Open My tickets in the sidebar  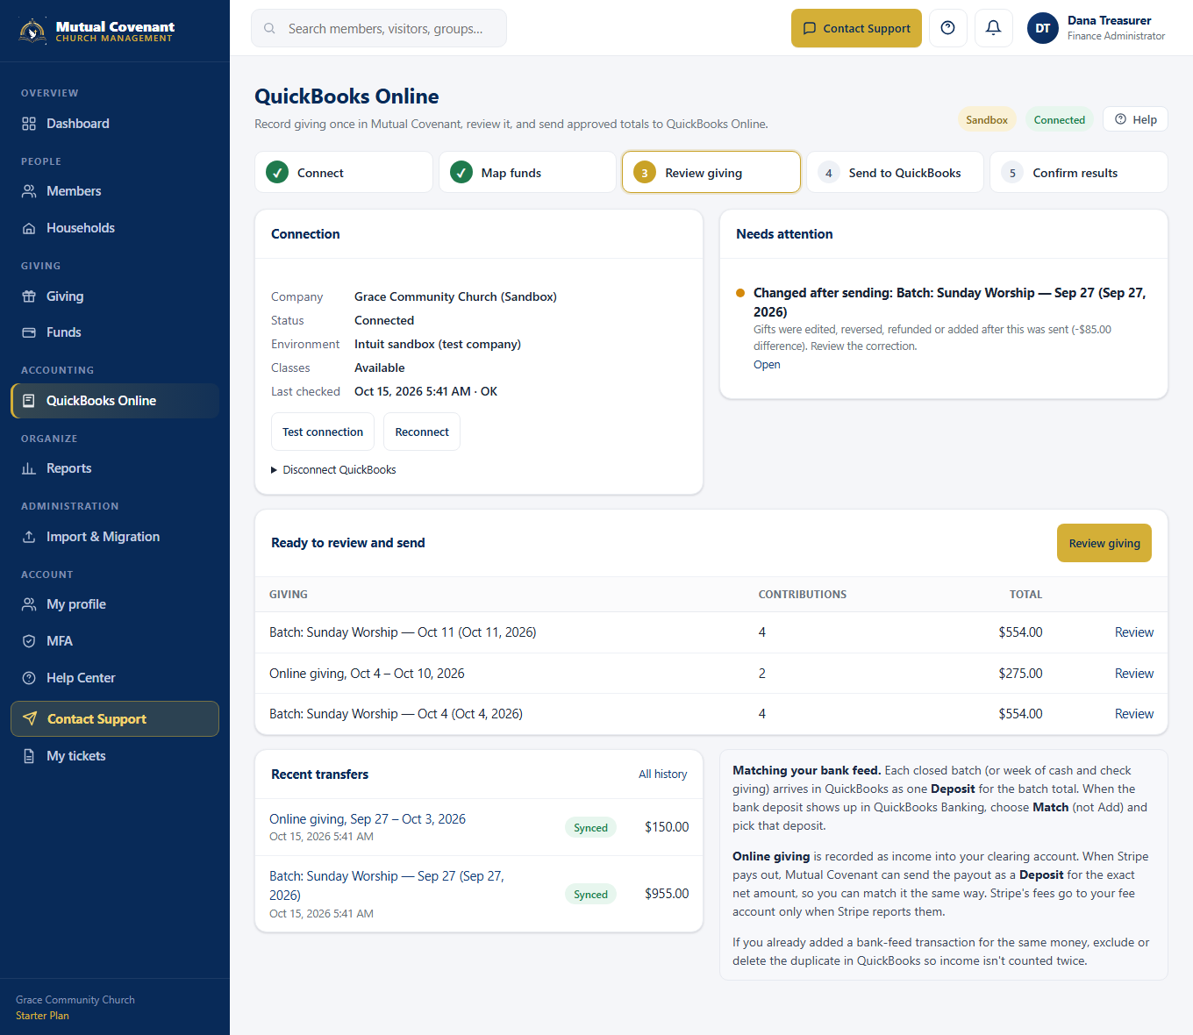click(115, 756)
